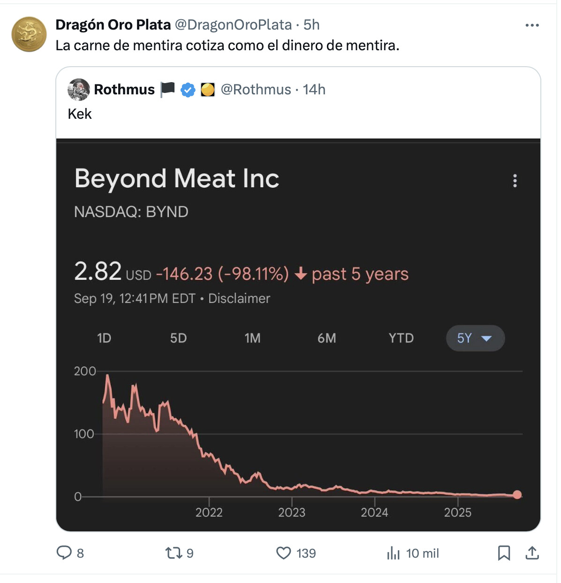Open reply comments on the tweet

pyautogui.click(x=64, y=553)
